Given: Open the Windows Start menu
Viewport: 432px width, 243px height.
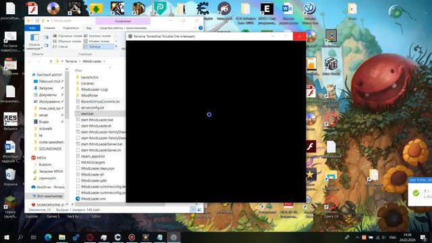Looking at the screenshot, I should [7, 237].
